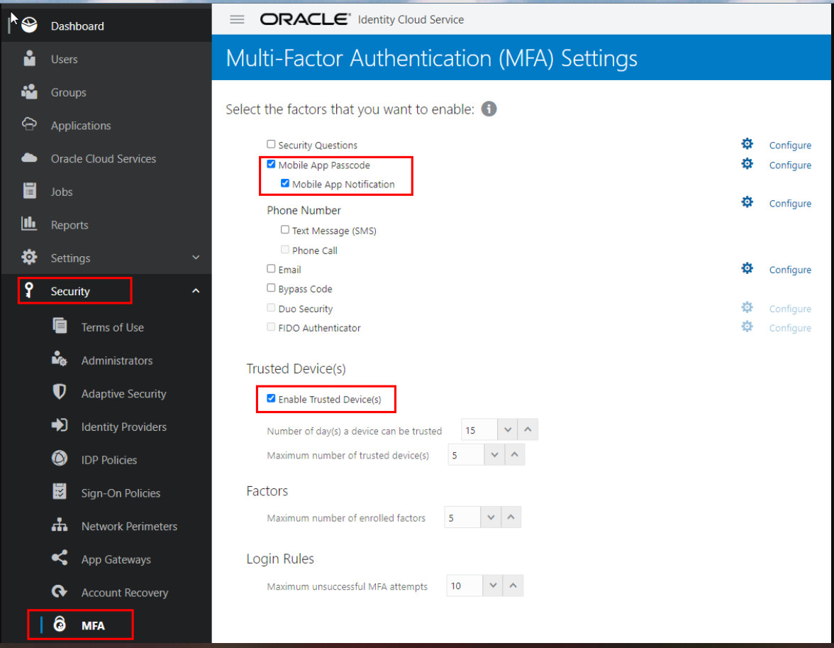Click Configure link for Phone Number
834x648 pixels.
[x=790, y=204]
